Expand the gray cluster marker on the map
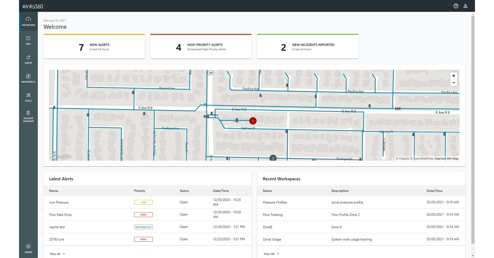494x258 pixels. coord(273,158)
